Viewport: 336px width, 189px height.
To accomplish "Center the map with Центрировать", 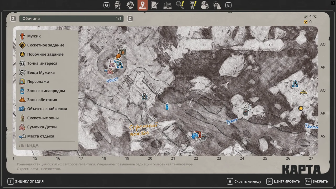I will [x=283, y=181].
